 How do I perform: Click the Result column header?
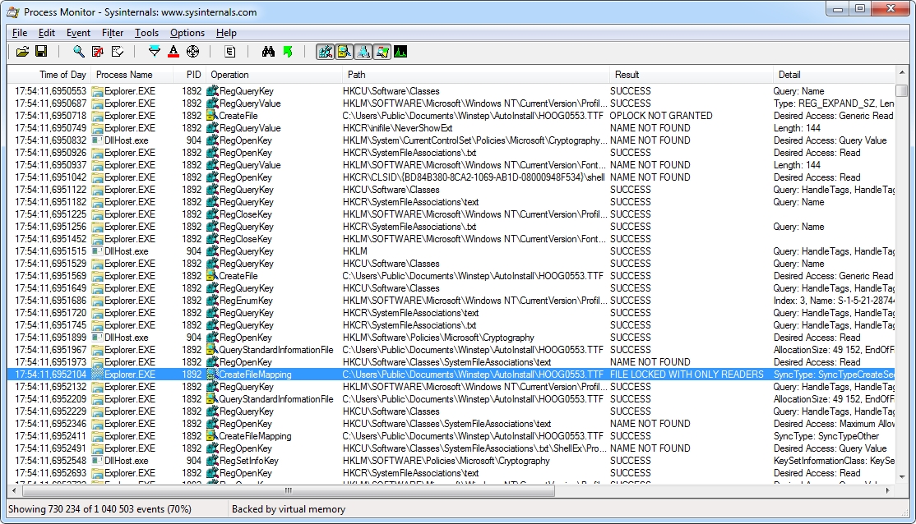[627, 75]
